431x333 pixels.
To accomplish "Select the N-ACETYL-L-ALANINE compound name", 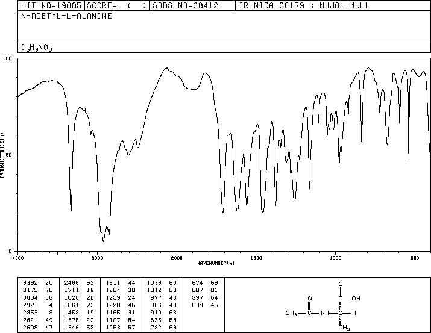I will 66,16.
